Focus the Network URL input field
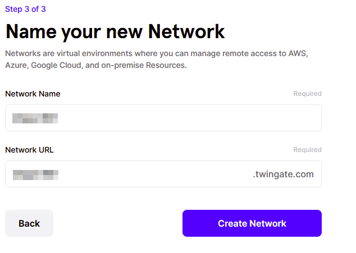The image size is (356, 253). click(x=163, y=174)
